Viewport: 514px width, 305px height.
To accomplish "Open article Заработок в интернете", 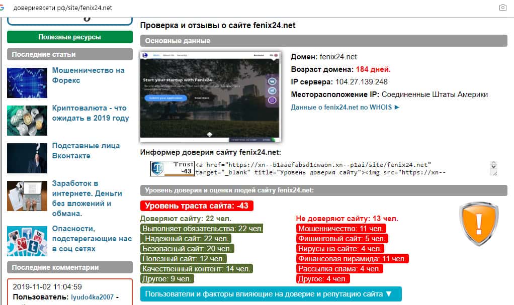I will (x=87, y=198).
